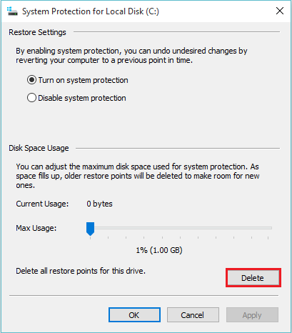Viewport: 292px width, 333px height.
Task: Choose the Disable system protection radio button
Action: [x=76, y=98]
